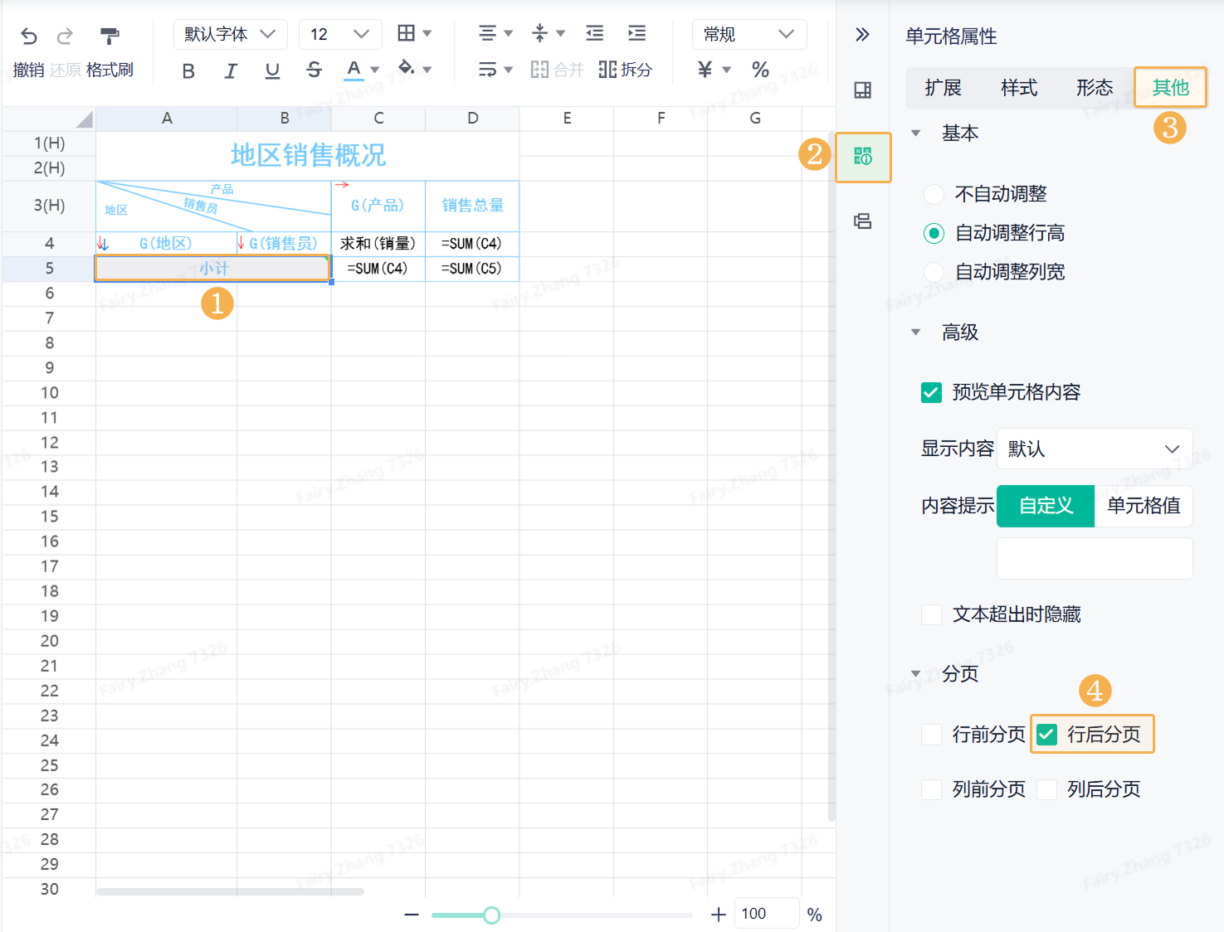1224x932 pixels.
Task: Collapse the right panel with double-chevron
Action: (x=863, y=34)
